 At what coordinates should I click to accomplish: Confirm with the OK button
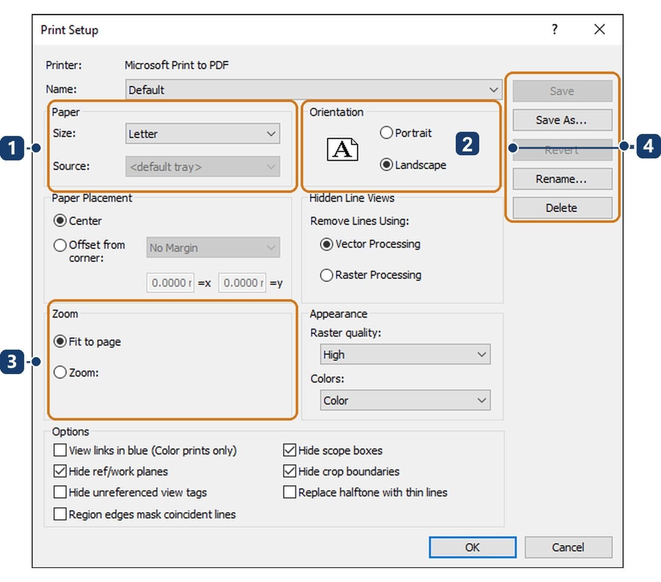point(473,547)
